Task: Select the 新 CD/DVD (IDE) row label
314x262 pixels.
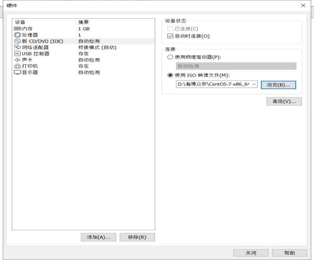Action: [x=43, y=41]
